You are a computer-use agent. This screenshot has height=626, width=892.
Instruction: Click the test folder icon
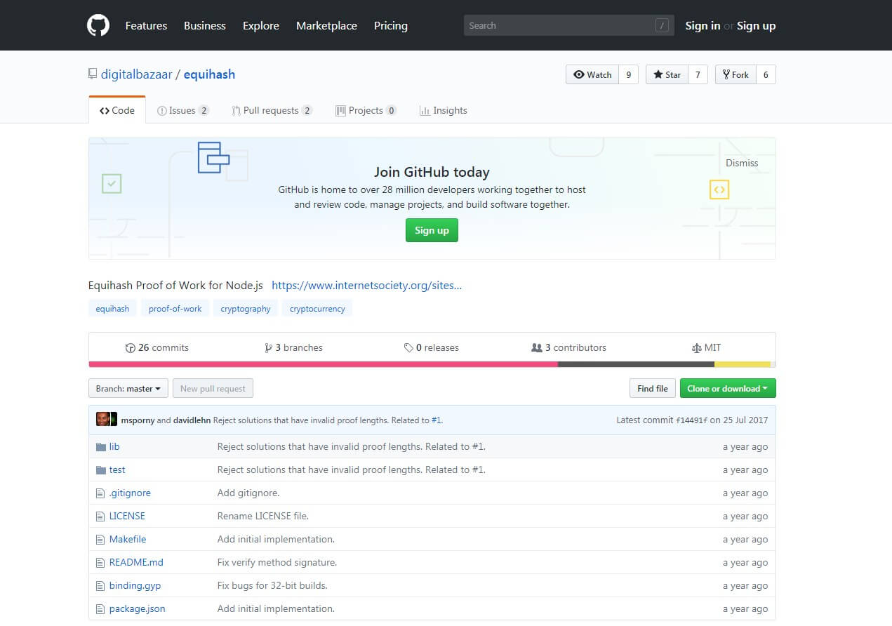(100, 470)
